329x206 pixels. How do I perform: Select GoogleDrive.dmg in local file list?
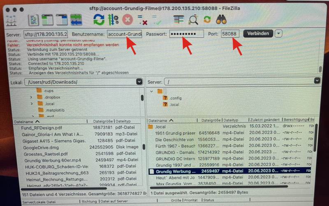(40, 147)
